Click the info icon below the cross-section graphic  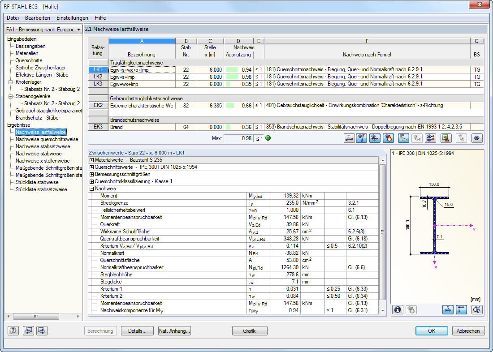tap(398, 309)
